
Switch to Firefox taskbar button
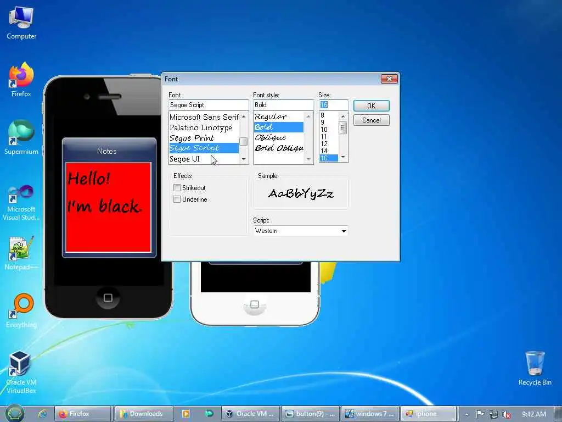pos(82,414)
